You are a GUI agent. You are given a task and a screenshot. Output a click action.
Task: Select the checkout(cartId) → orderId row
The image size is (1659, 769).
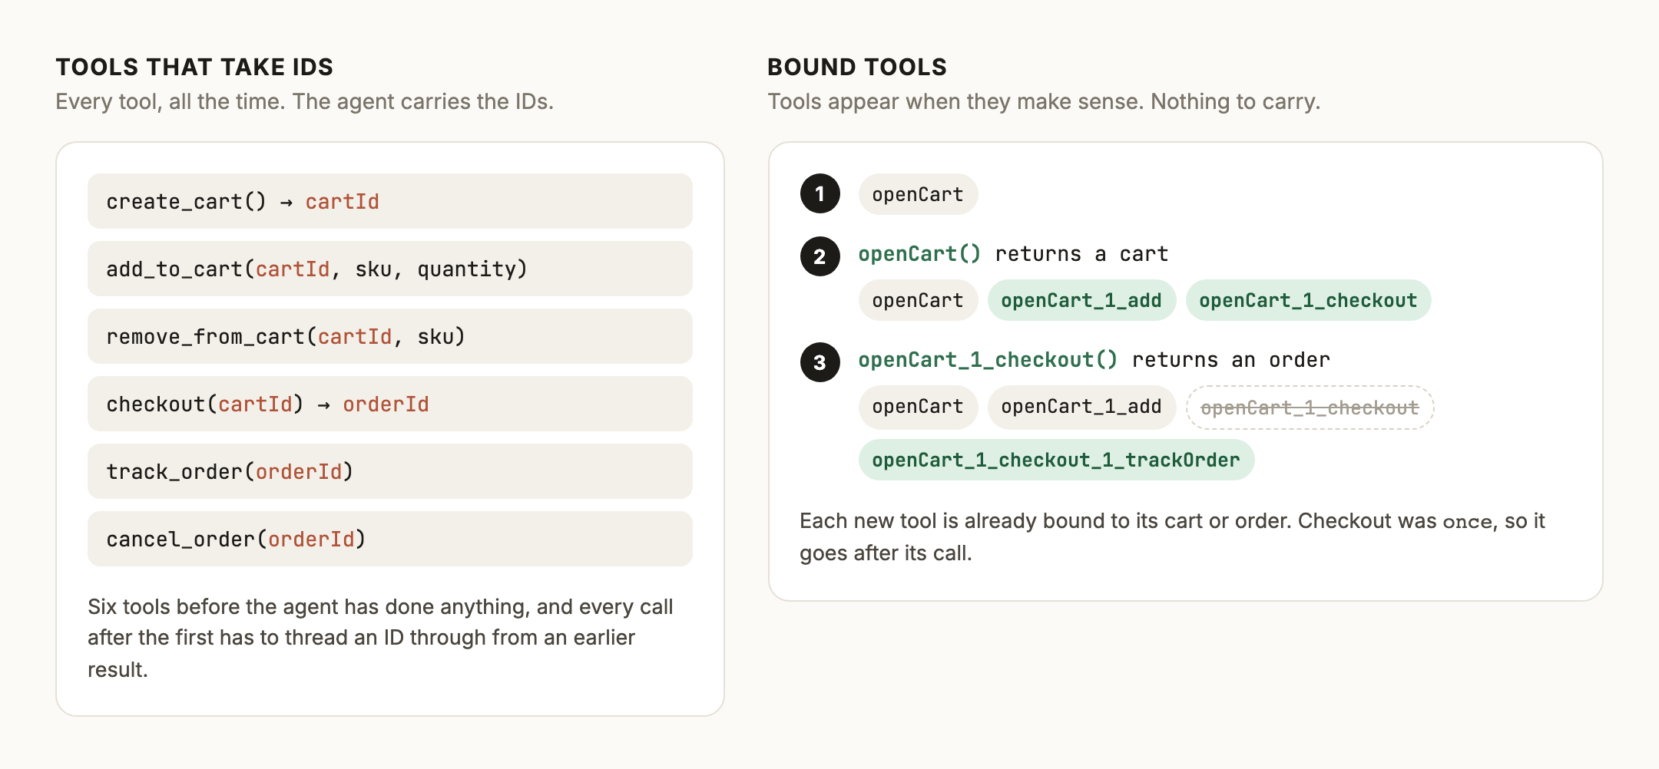coord(390,404)
